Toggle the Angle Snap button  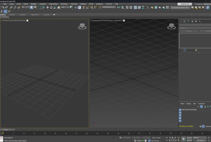point(88,8)
